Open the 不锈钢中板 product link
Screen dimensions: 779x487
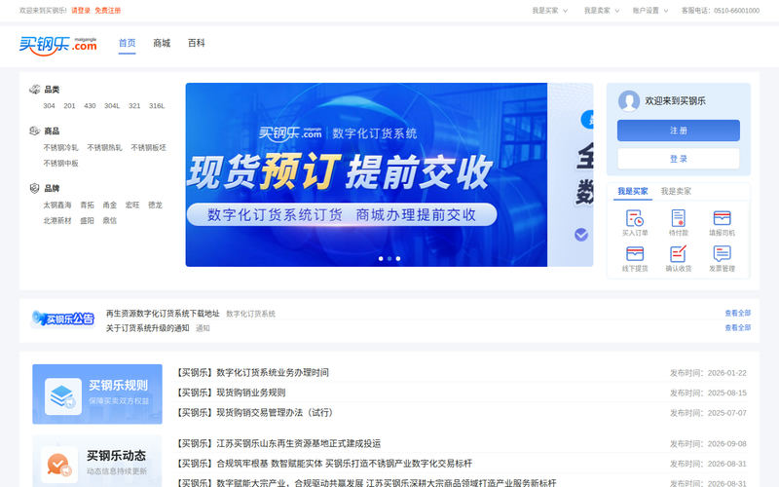click(60, 163)
